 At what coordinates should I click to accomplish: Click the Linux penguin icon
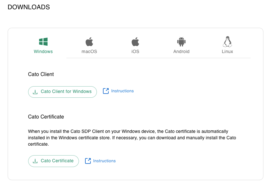pos(227,42)
